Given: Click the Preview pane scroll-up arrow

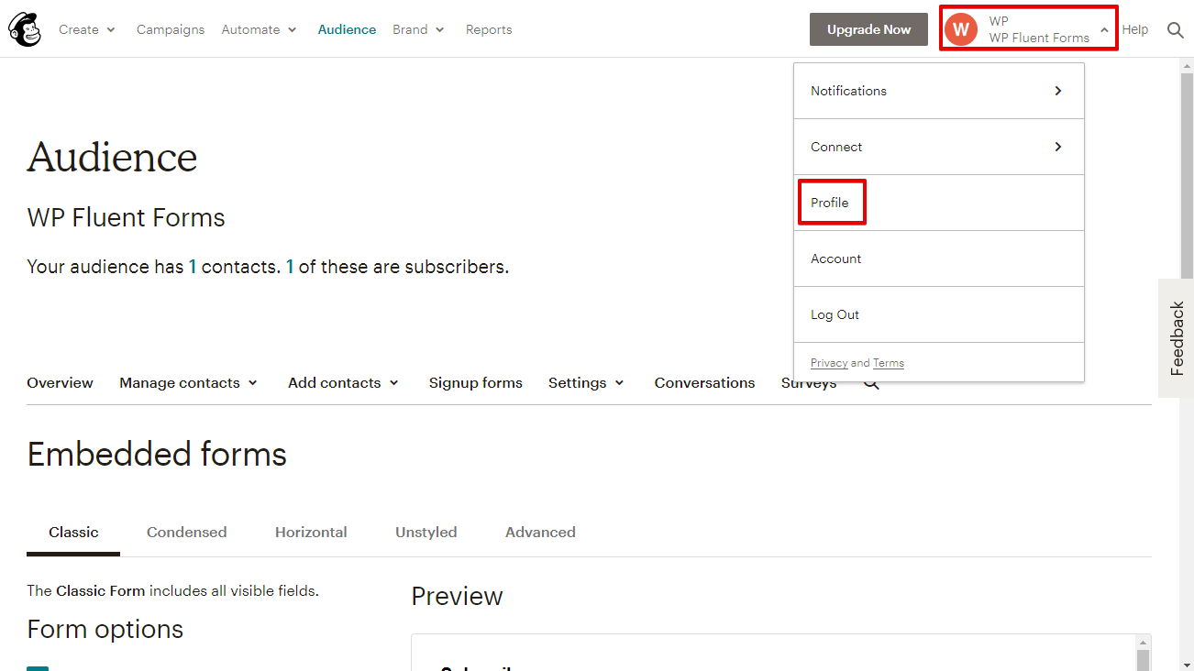Looking at the screenshot, I should [1143, 643].
